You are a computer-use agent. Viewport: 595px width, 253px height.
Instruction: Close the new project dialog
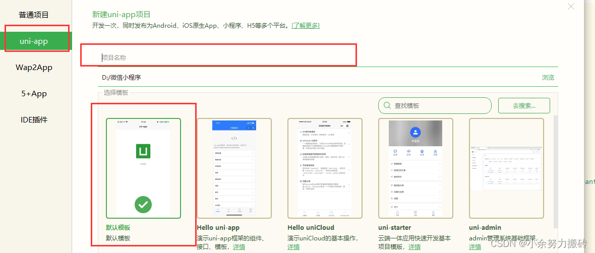[571, 6]
